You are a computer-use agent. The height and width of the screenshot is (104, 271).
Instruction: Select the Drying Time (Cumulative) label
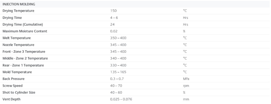tap(23, 25)
